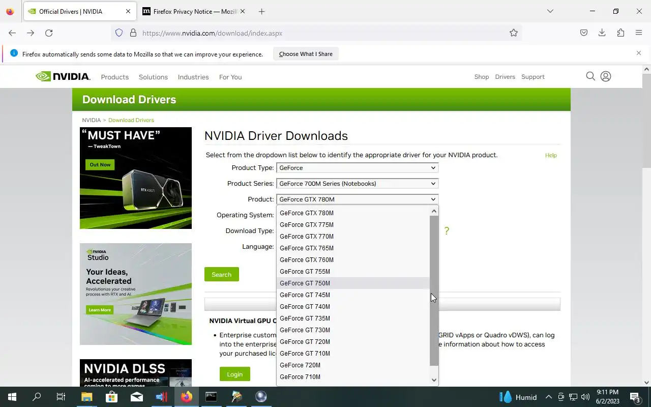Image resolution: width=651 pixels, height=407 pixels.
Task: Click dropdown list scroll down arrow
Action: (434, 380)
